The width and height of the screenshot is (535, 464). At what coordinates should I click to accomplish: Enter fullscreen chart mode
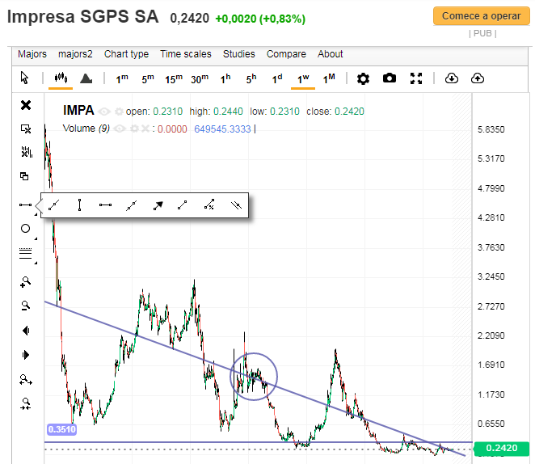[x=416, y=78]
